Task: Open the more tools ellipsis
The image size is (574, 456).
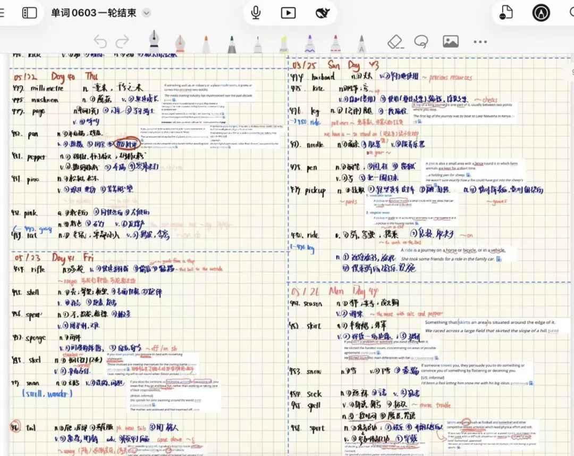Action: [480, 42]
